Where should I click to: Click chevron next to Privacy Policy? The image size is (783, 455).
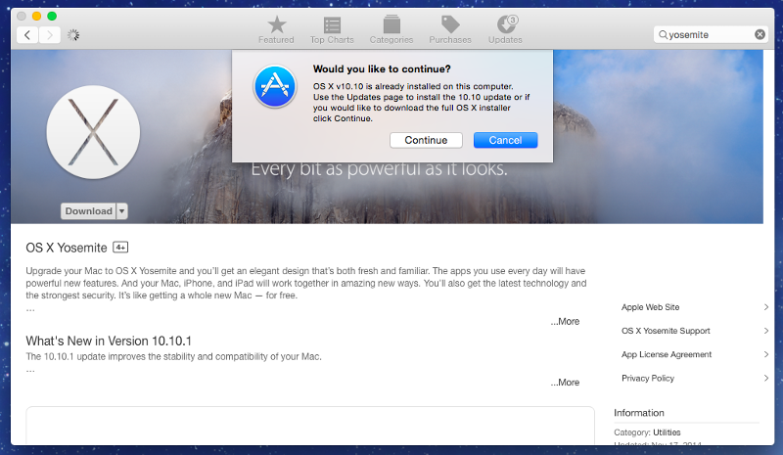point(766,378)
